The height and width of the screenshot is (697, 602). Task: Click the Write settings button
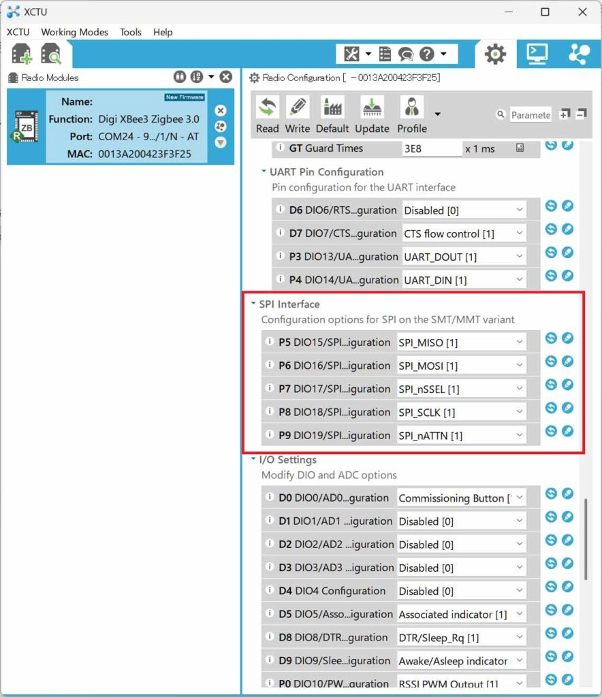(298, 115)
